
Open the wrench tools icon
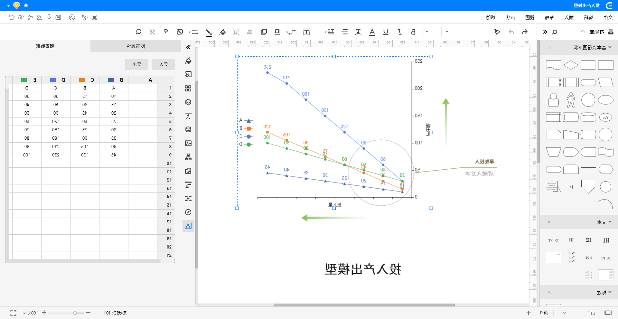(x=152, y=32)
